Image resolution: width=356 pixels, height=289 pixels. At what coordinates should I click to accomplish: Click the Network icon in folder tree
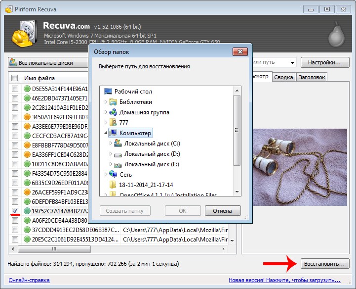pos(113,174)
